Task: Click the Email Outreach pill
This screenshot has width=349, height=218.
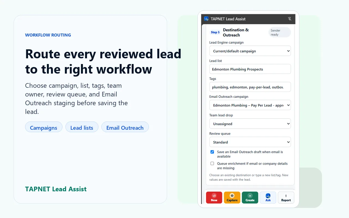Action: pyautogui.click(x=125, y=127)
